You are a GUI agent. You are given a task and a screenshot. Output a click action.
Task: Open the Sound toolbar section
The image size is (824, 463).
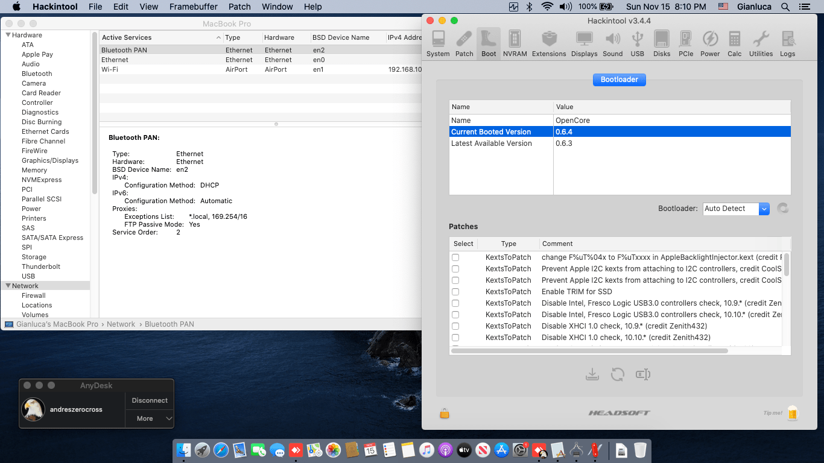click(x=612, y=43)
